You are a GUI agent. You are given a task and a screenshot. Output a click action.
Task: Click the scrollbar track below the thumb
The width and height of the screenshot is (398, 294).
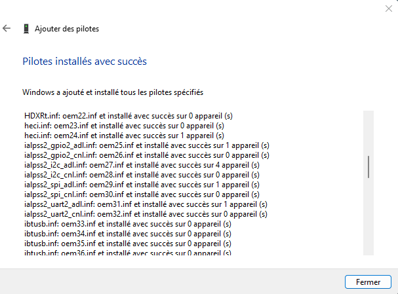(x=368, y=216)
